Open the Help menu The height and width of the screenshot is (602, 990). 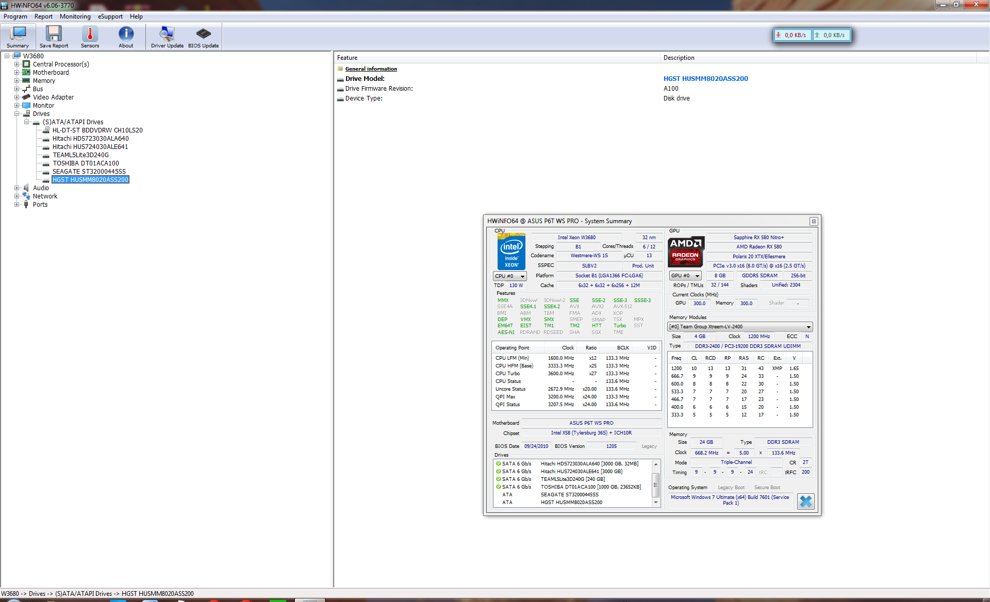coord(136,16)
